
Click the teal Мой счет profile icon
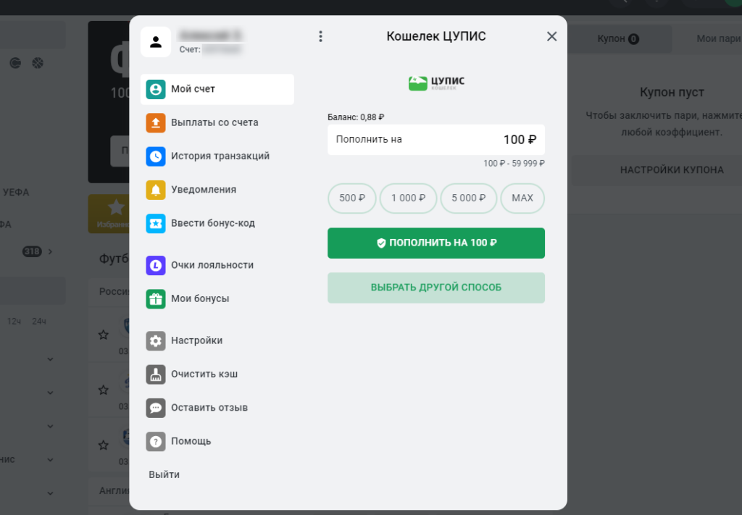click(x=156, y=89)
